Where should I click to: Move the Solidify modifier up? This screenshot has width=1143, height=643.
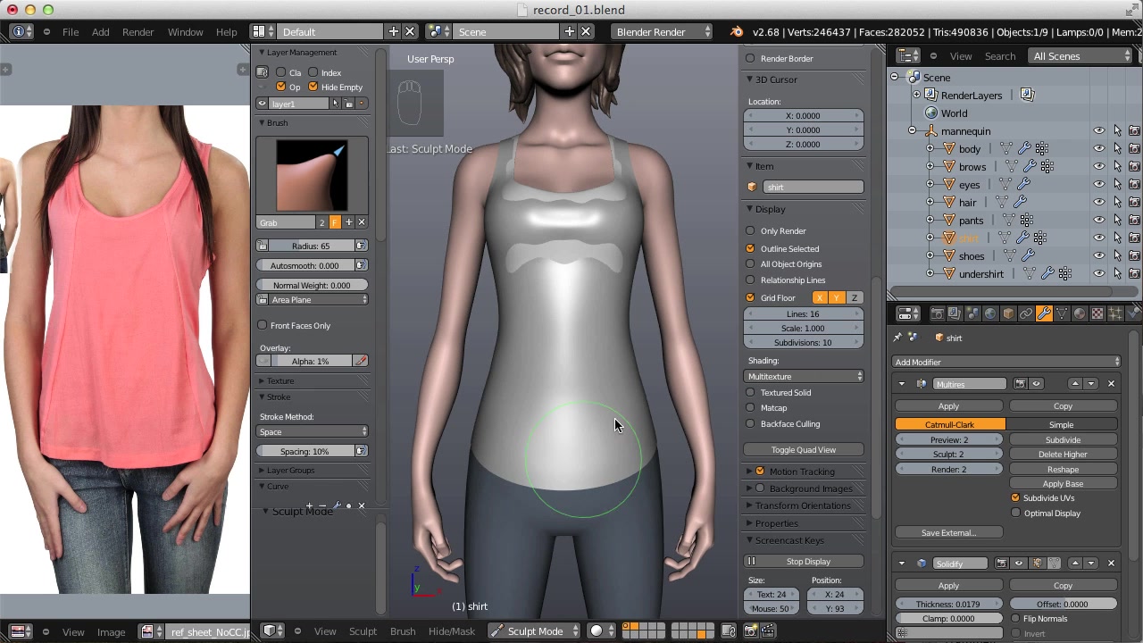(x=1075, y=564)
